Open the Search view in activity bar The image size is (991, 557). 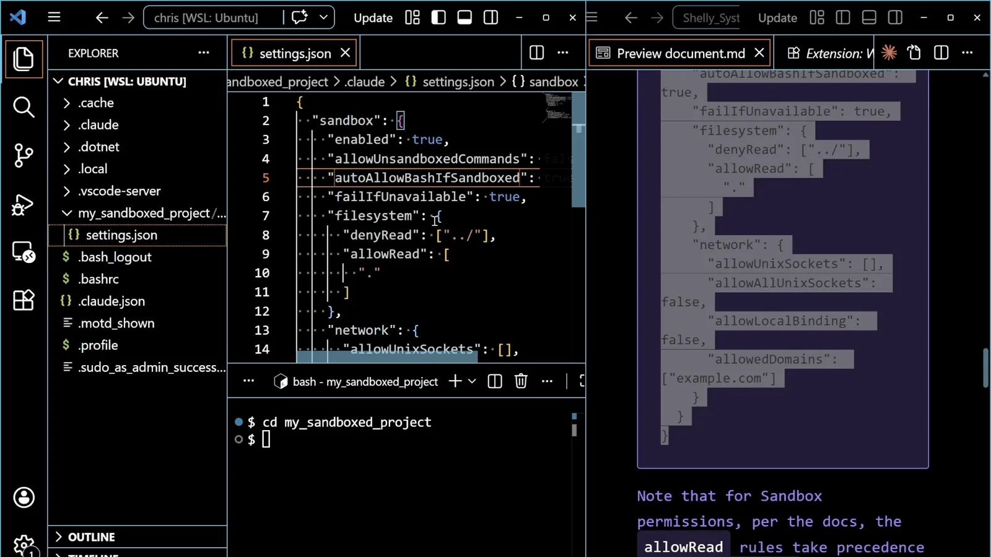[x=24, y=107]
